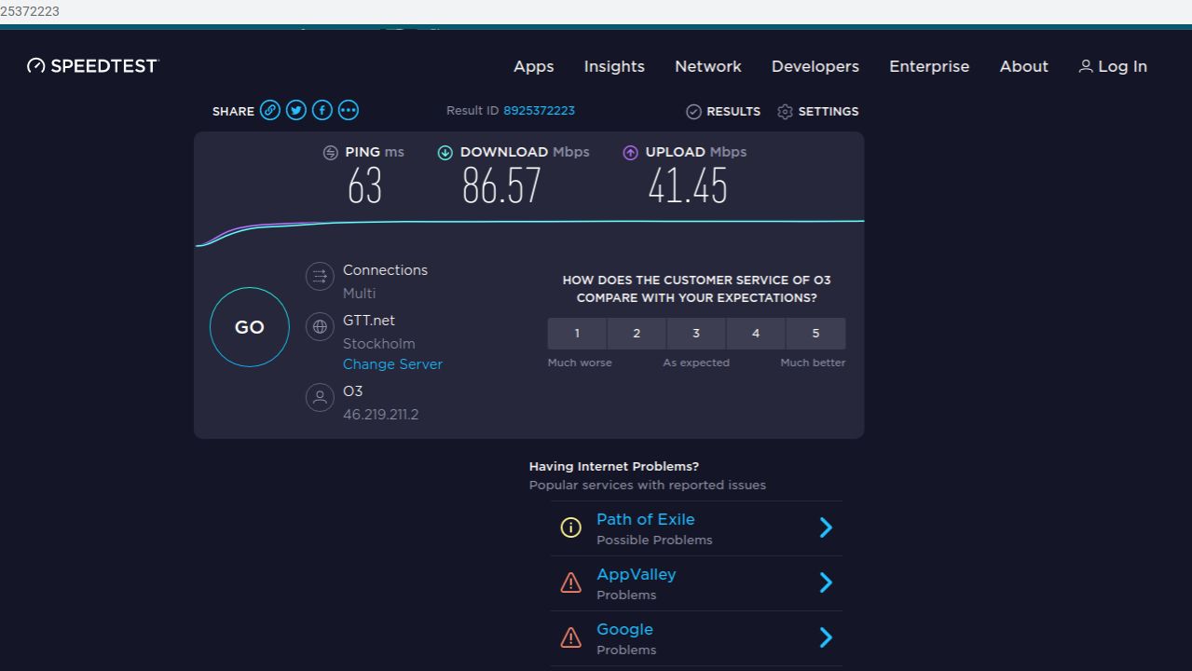Open Path of Exile problems link
Screen dimensions: 1192x671
click(645, 519)
